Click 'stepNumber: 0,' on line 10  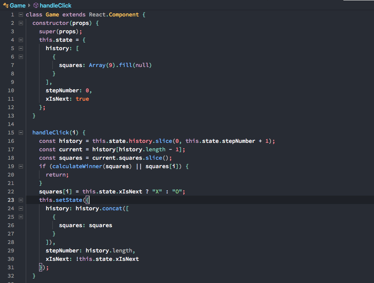click(x=69, y=90)
